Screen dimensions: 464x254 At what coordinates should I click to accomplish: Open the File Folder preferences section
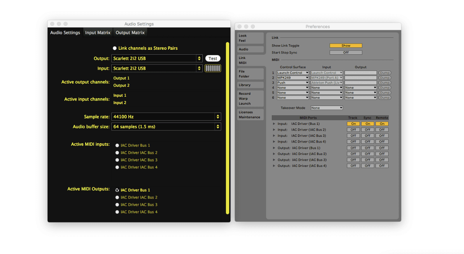[x=250, y=74]
